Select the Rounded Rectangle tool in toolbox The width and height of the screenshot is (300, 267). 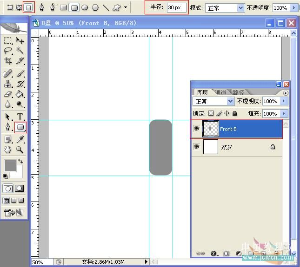click(20, 127)
